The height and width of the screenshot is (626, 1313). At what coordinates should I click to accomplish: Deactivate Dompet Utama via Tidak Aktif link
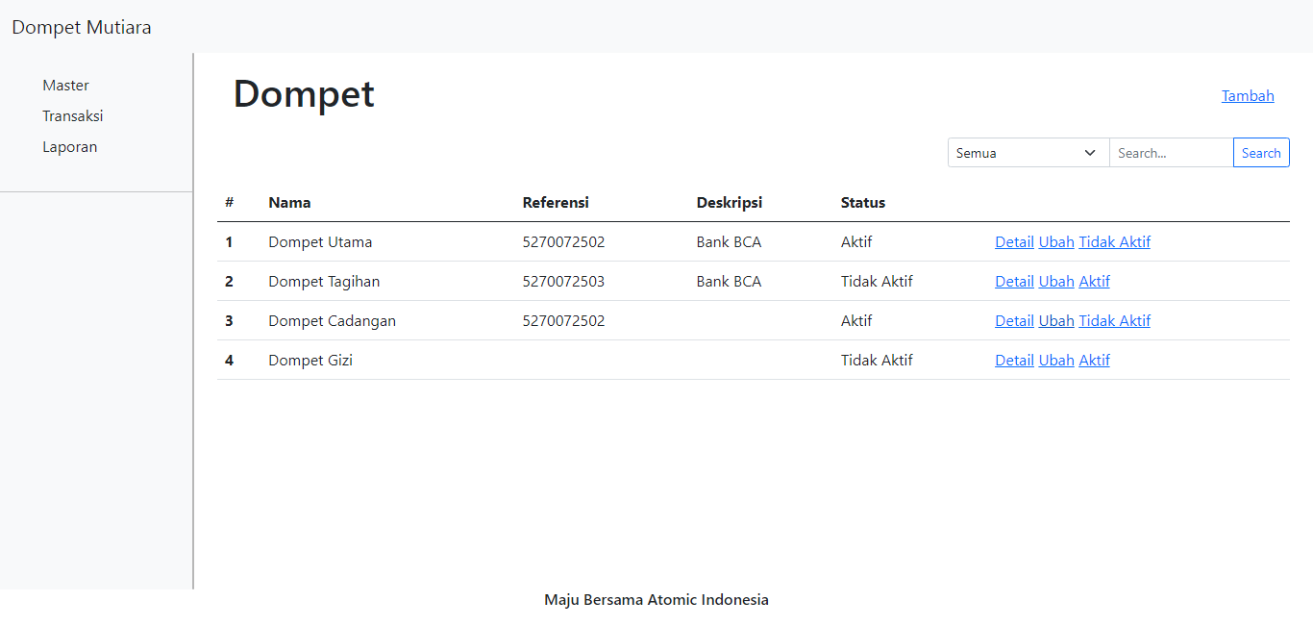(1114, 241)
